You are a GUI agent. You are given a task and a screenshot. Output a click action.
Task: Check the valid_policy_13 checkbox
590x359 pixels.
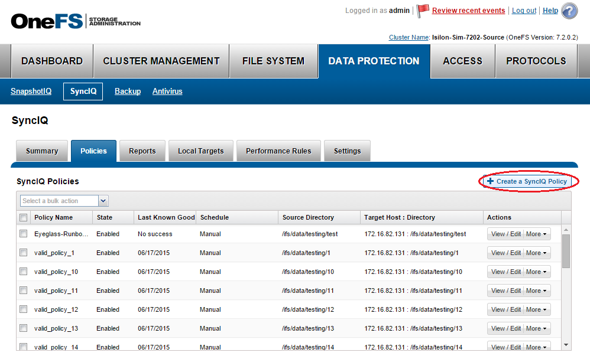(24, 328)
